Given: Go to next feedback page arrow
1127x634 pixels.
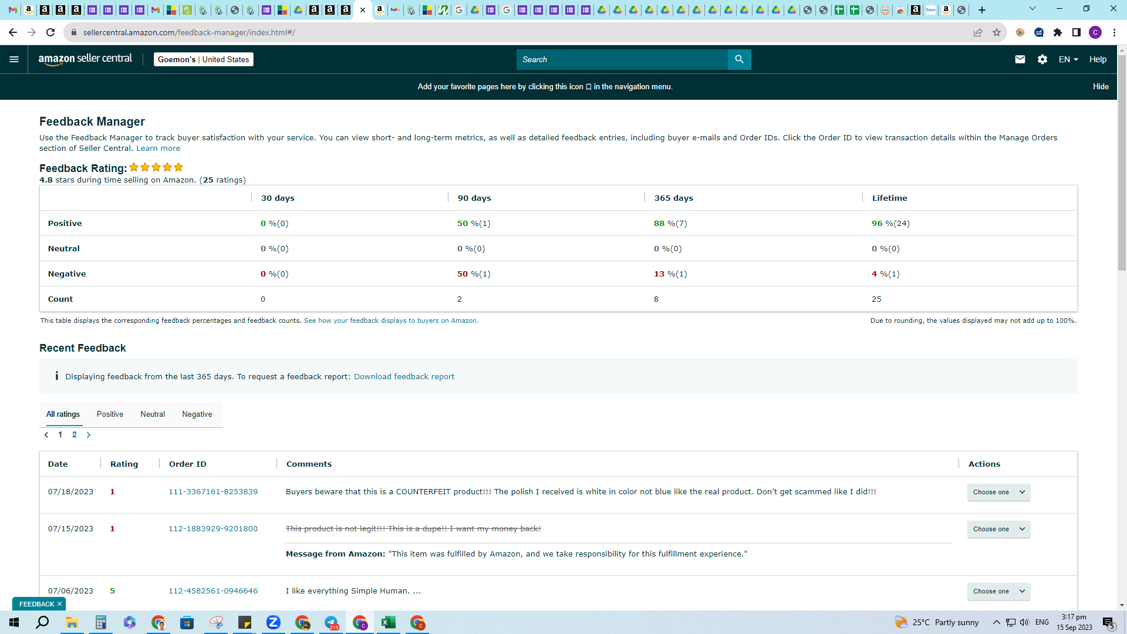Looking at the screenshot, I should coord(89,435).
